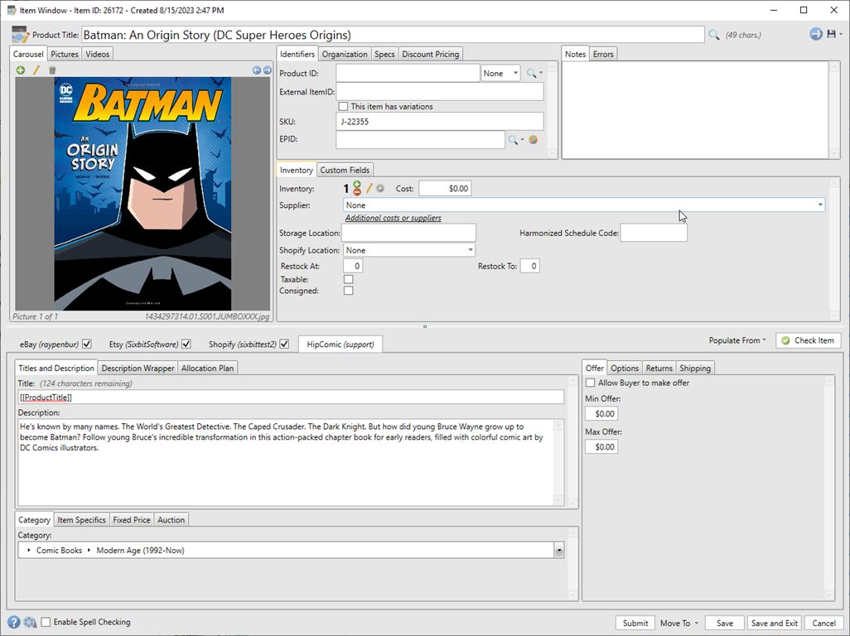Open the Populate From dropdown

(x=737, y=340)
